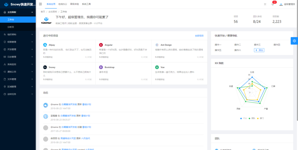Click the 开发管理 sidebar icon

click(x=5, y=49)
